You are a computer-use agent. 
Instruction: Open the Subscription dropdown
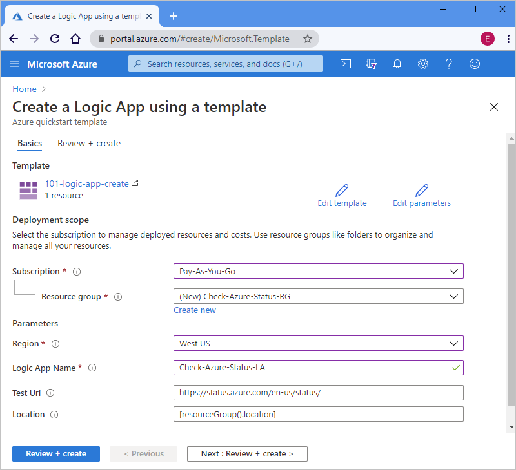coord(318,271)
